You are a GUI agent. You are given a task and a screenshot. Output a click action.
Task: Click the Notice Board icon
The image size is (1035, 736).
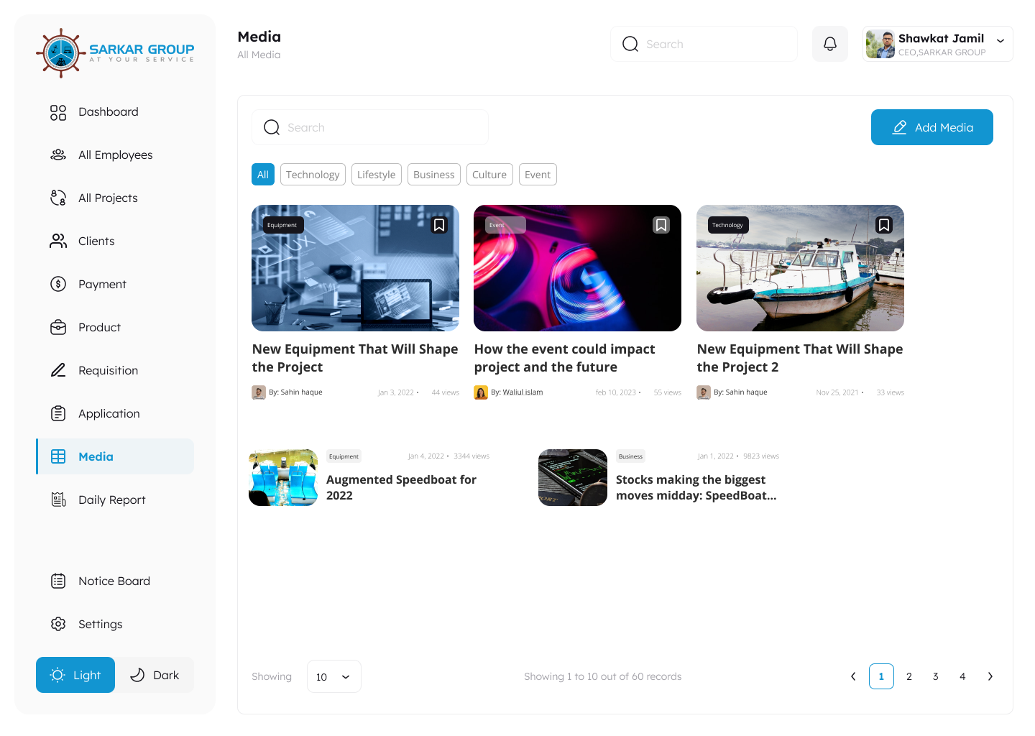(58, 581)
